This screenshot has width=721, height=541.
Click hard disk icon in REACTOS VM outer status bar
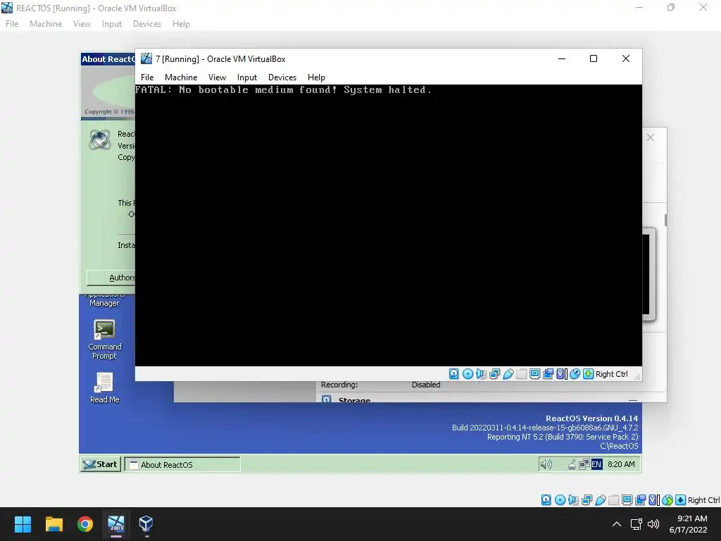tap(546, 500)
